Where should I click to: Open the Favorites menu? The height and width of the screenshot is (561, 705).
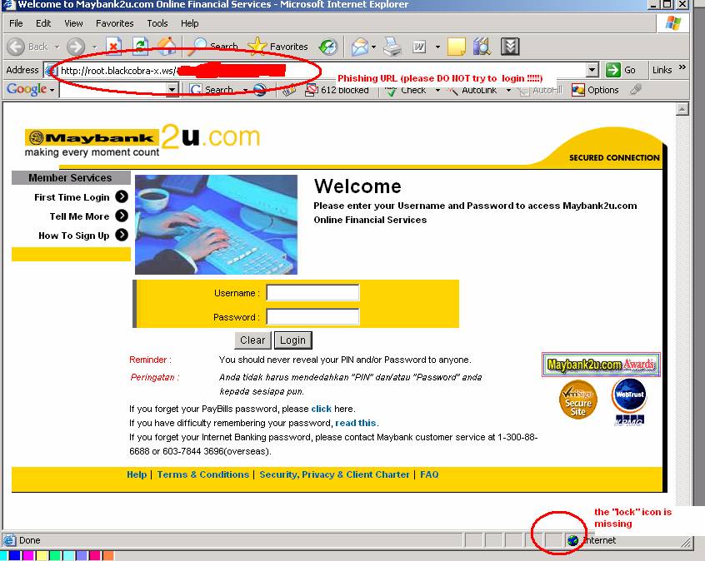(115, 23)
